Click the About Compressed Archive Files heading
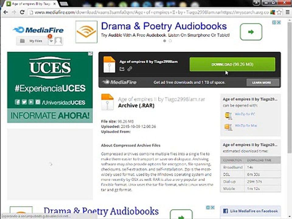 pyautogui.click(x=131, y=145)
